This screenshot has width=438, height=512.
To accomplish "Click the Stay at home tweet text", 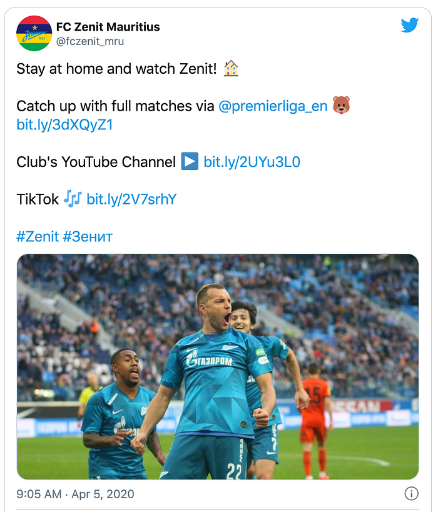I will (x=116, y=69).
